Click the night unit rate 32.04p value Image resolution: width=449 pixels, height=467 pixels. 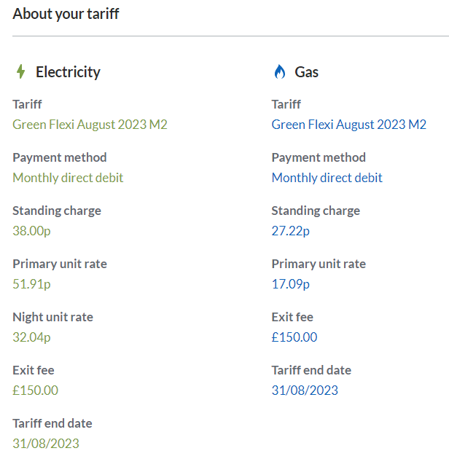click(x=31, y=337)
